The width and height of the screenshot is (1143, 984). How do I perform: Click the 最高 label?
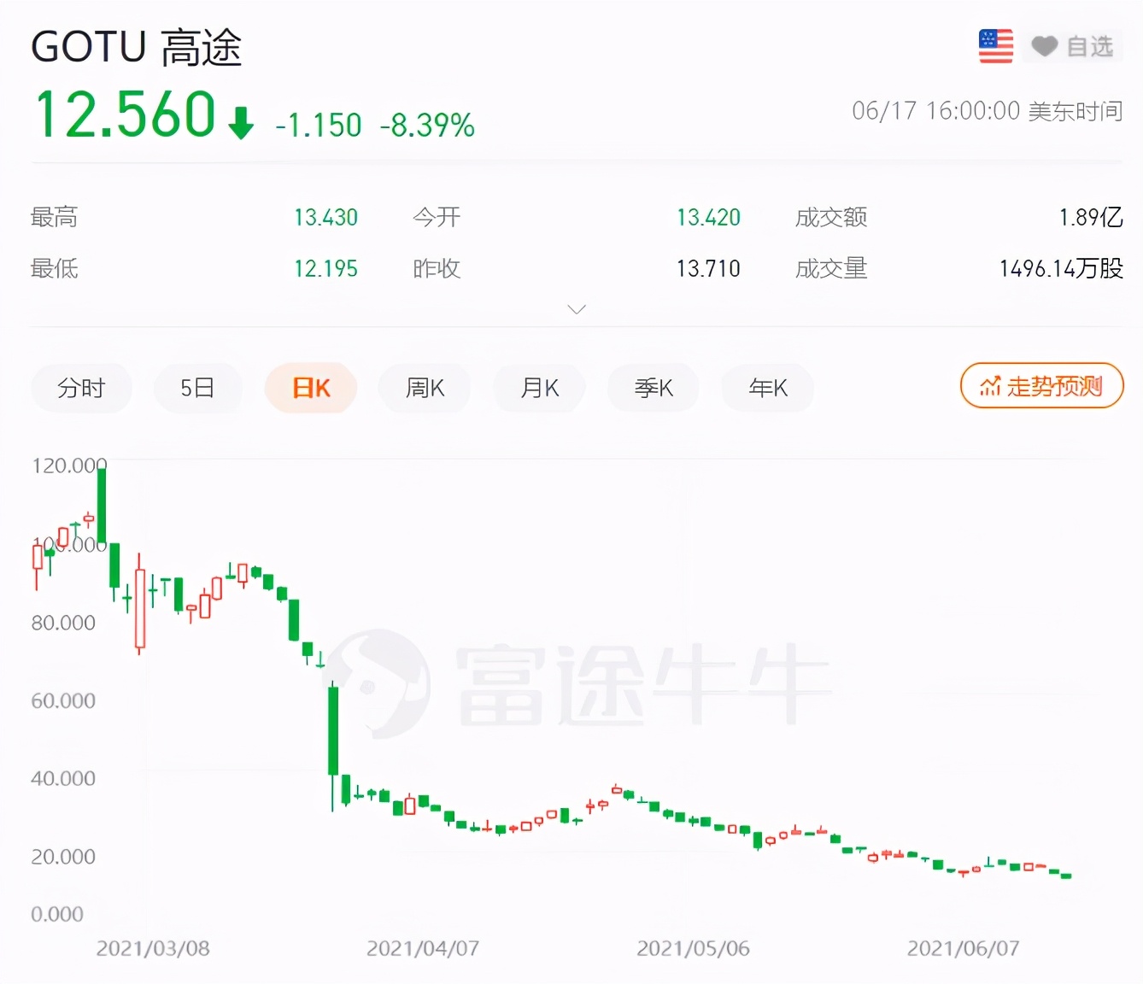[x=55, y=218]
